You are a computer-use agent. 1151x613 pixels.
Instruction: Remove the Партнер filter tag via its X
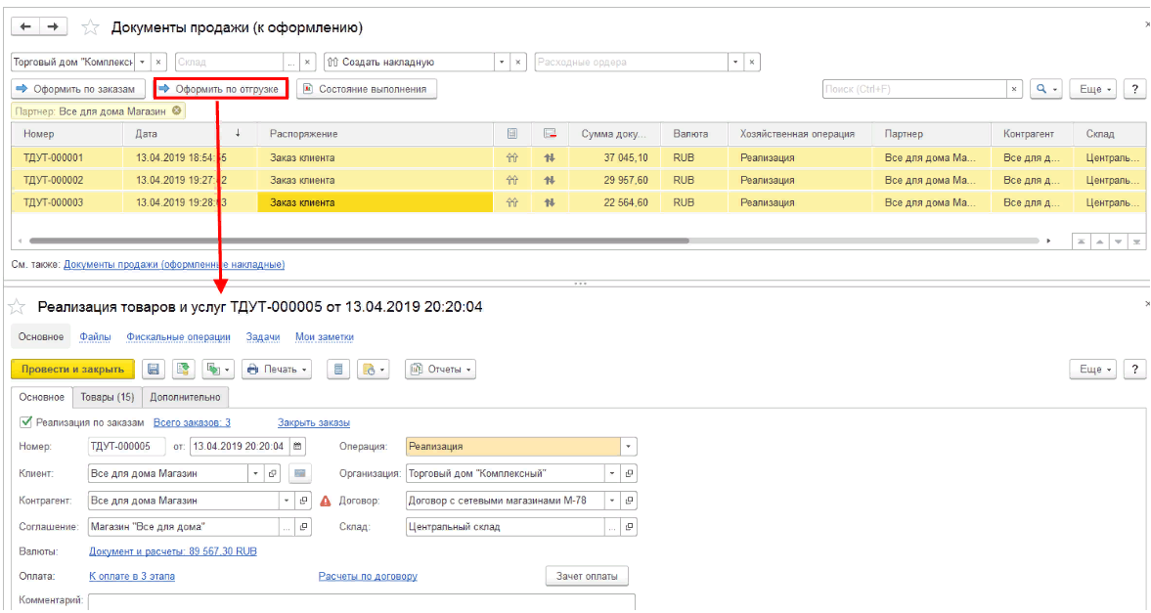tap(176, 111)
